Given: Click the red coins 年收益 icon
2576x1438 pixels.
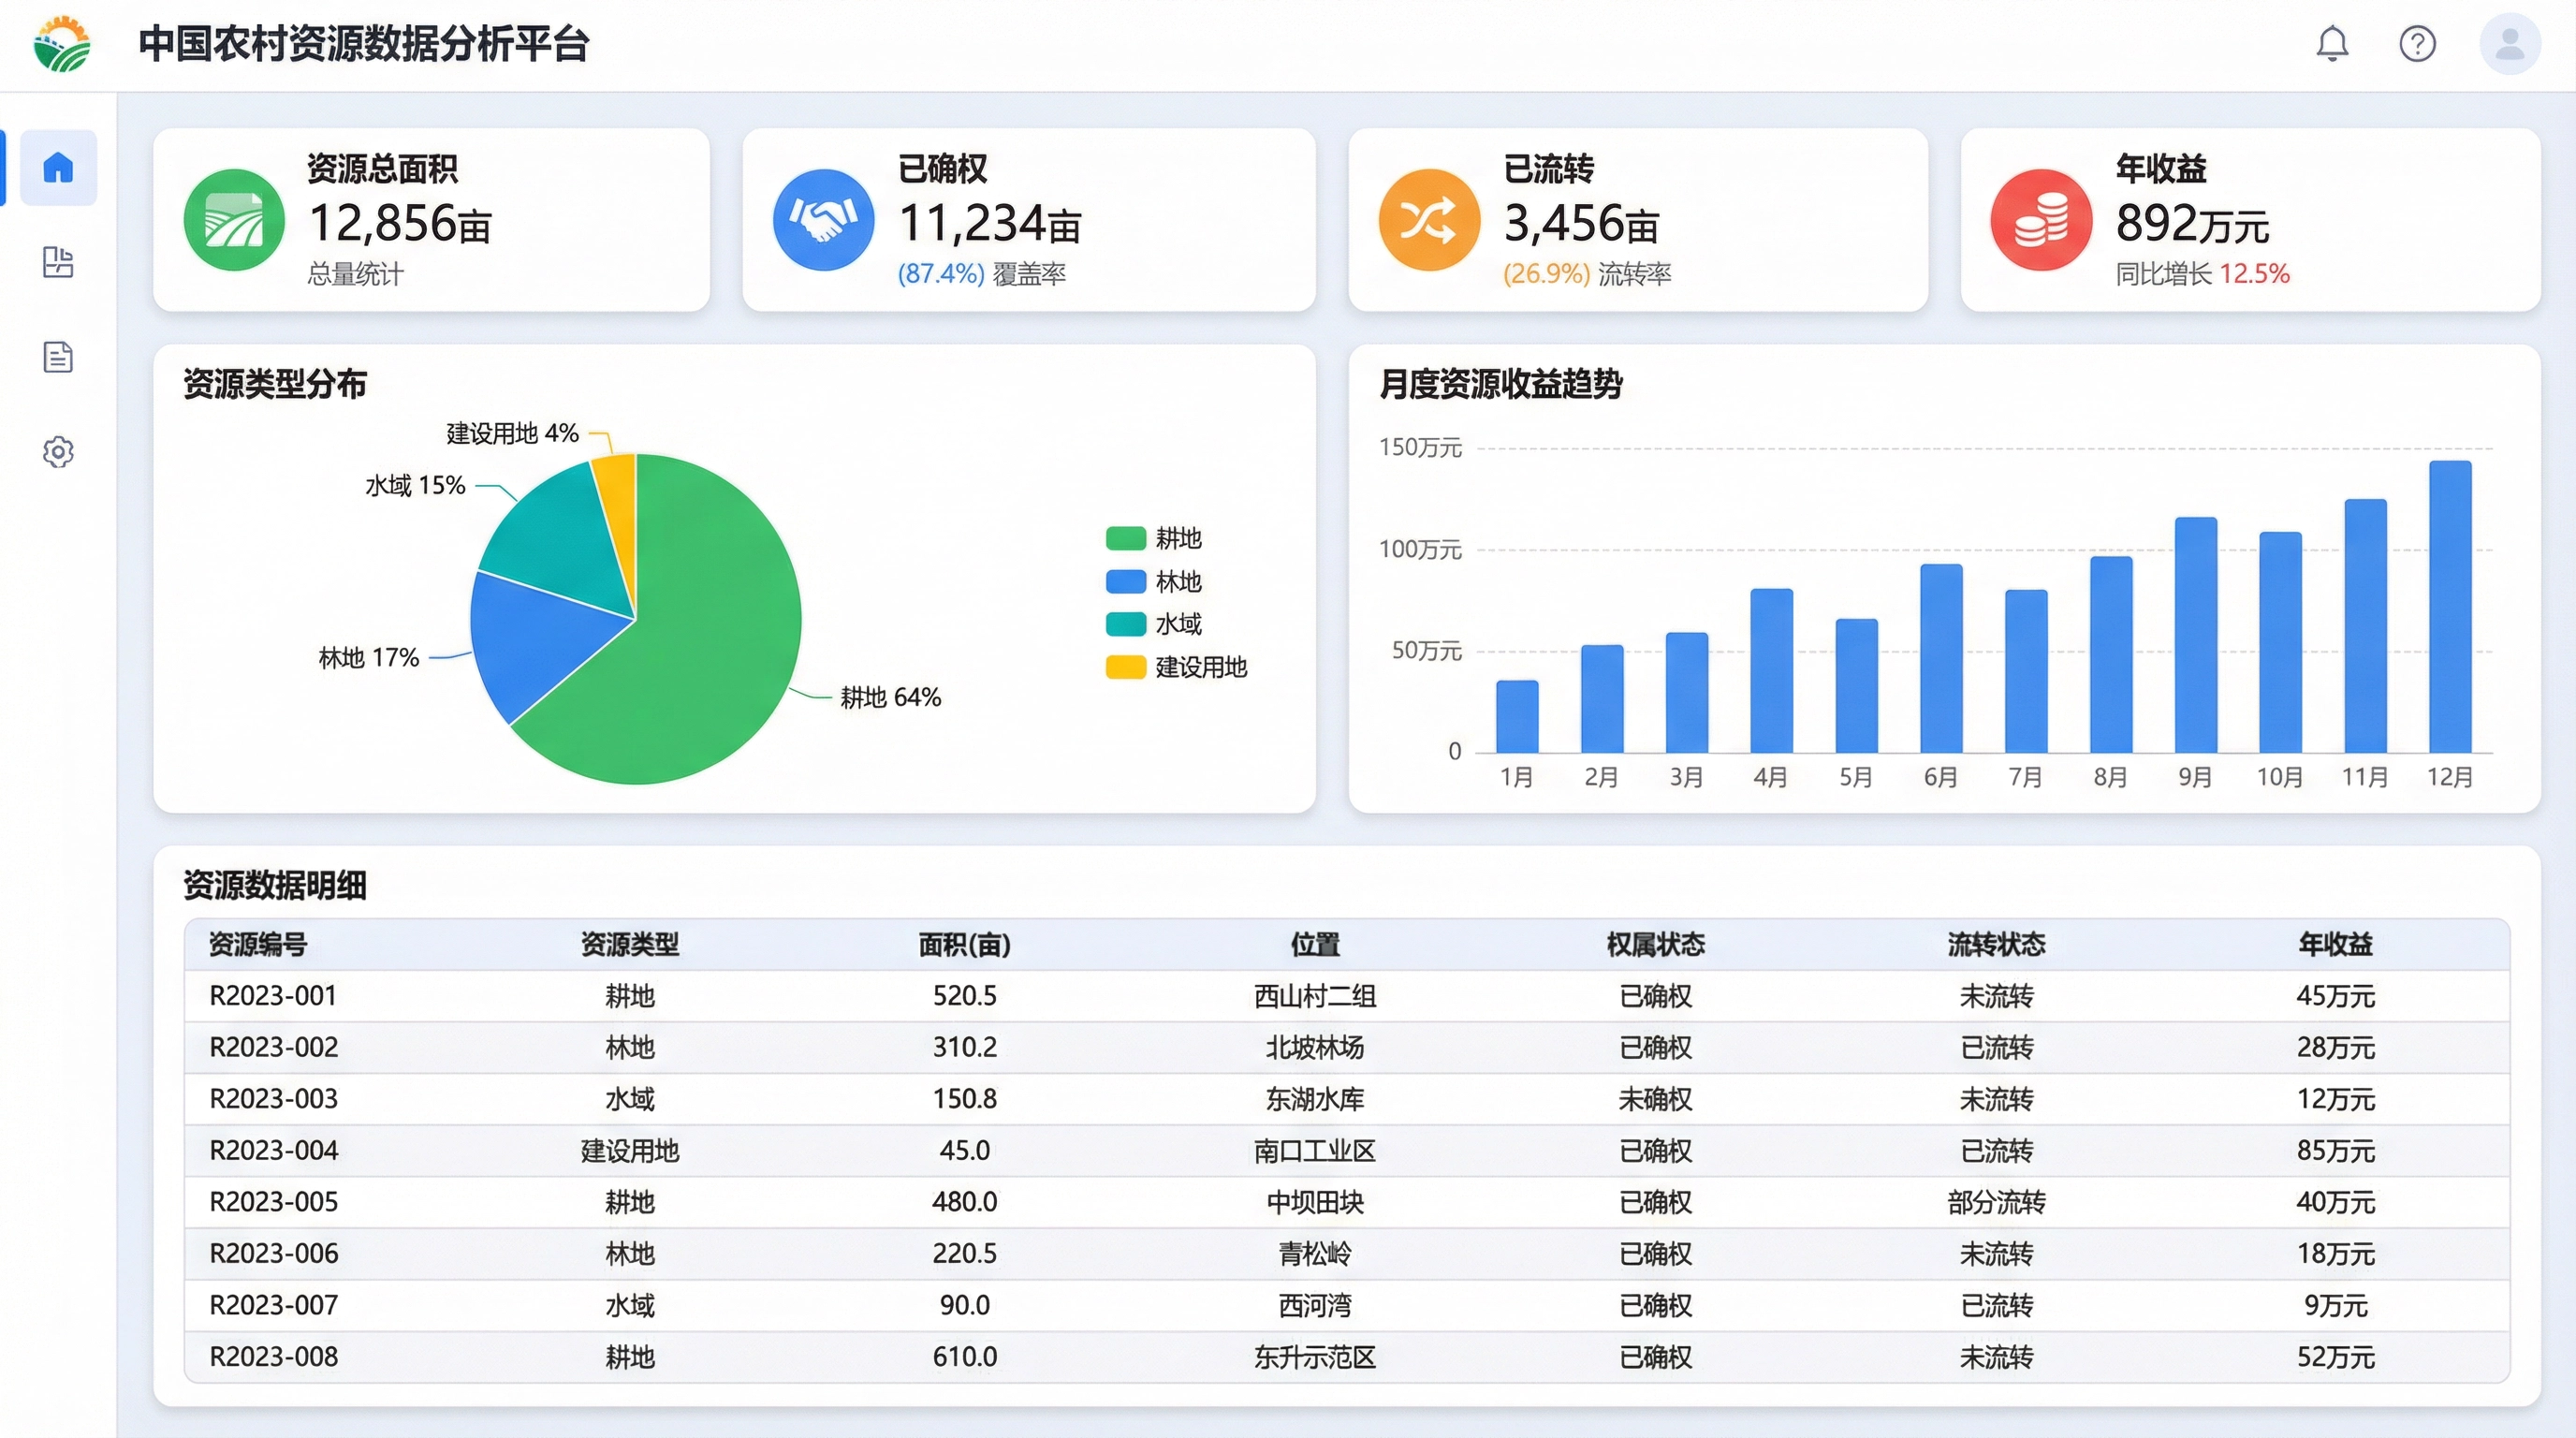Looking at the screenshot, I should tap(2041, 220).
